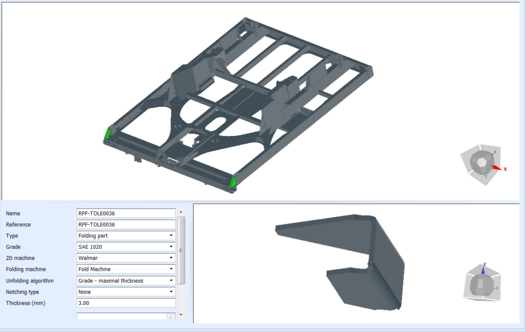The width and height of the screenshot is (525, 332).
Task: Click the red X axis on the top orientation gizmo
Action: click(x=497, y=168)
